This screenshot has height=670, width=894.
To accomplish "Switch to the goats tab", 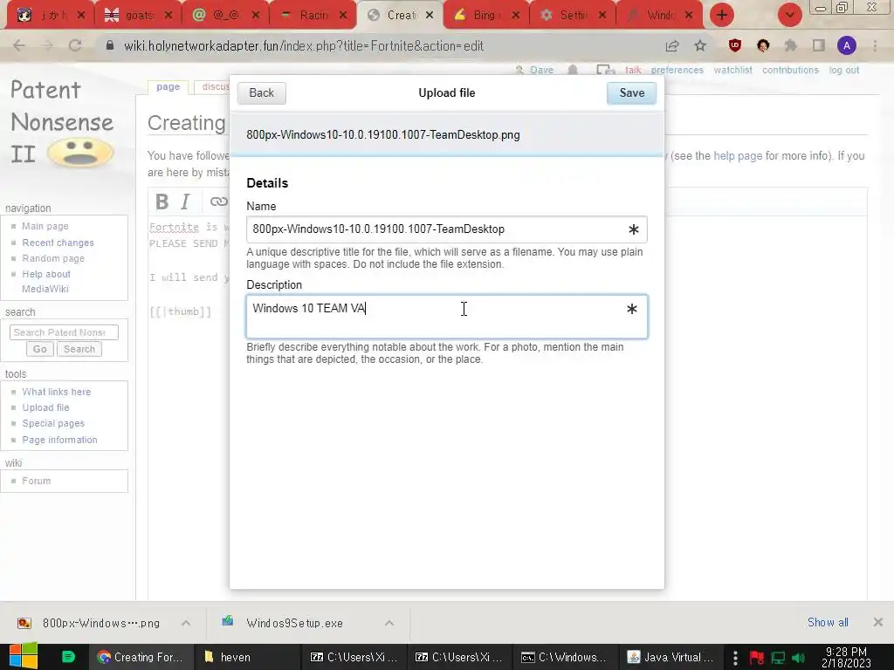I will pyautogui.click(x=139, y=16).
